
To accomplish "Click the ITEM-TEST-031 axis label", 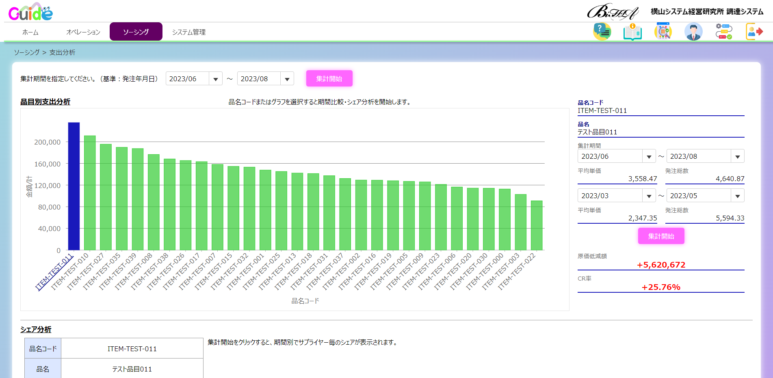I will 309,272.
